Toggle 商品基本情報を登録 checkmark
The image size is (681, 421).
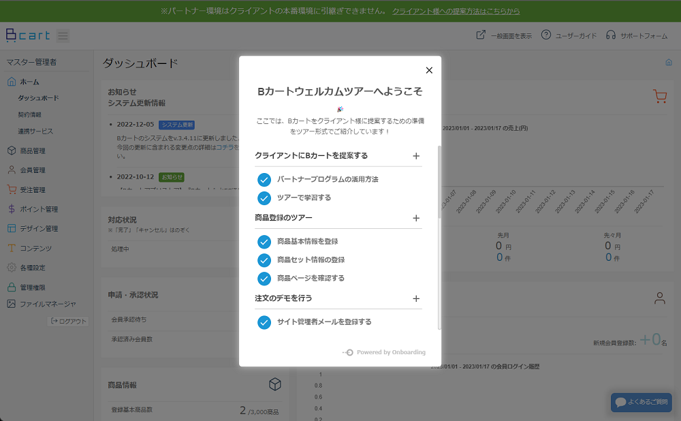pos(264,242)
